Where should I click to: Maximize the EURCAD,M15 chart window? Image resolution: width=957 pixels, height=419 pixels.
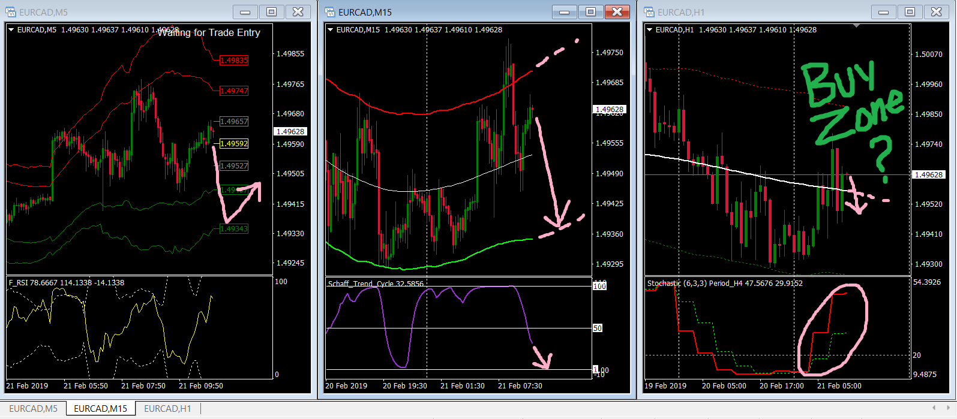click(591, 12)
